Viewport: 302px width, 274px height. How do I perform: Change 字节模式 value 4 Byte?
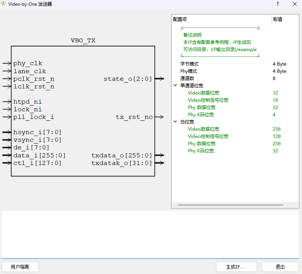tap(280, 64)
